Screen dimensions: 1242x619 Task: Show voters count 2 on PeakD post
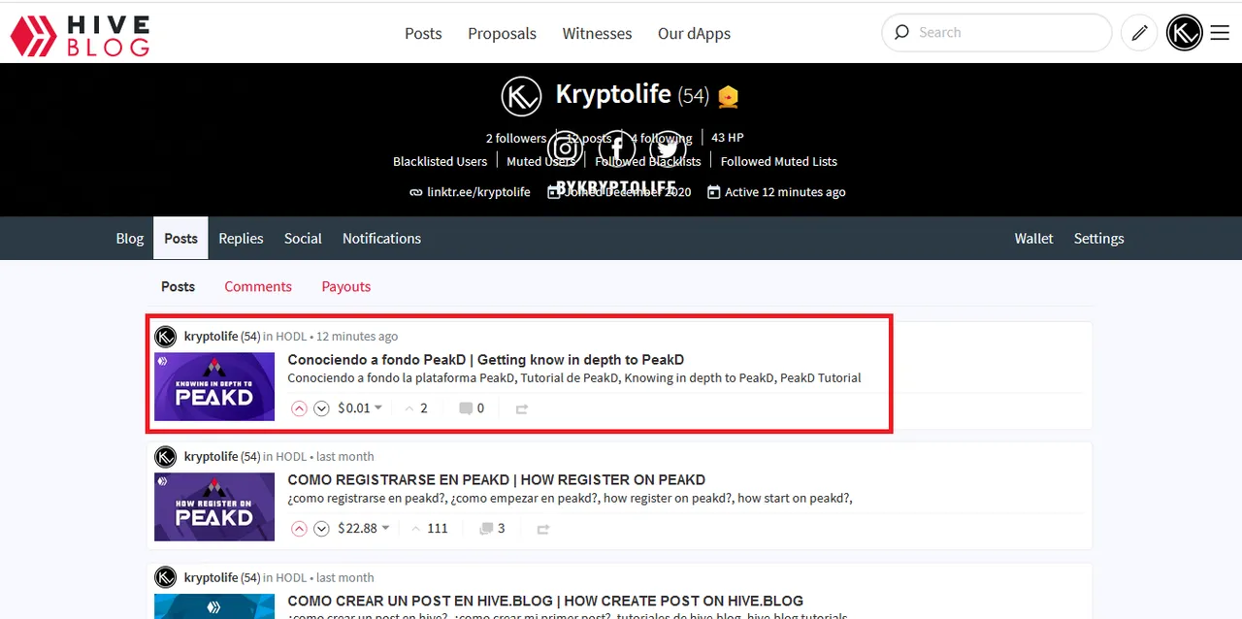[416, 408]
